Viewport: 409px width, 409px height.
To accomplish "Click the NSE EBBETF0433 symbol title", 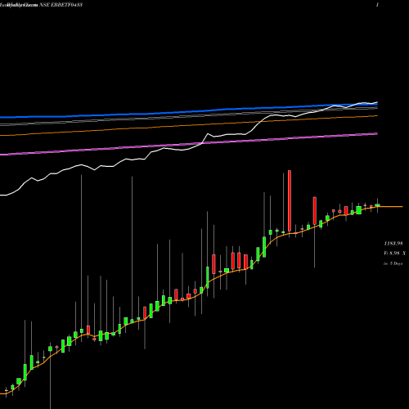I will [x=61, y=5].
